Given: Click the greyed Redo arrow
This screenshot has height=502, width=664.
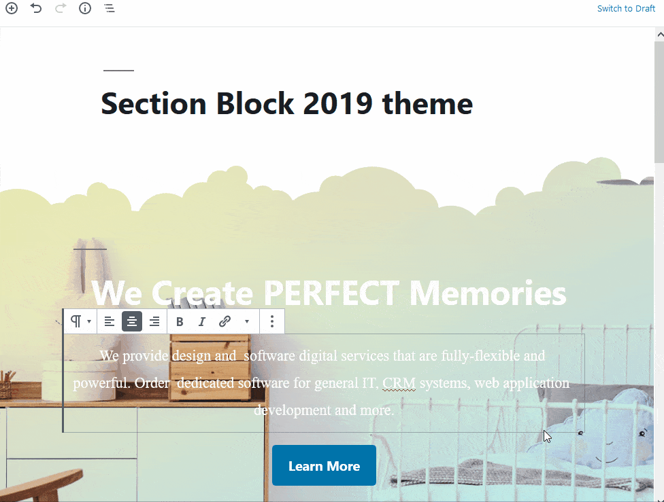Looking at the screenshot, I should pyautogui.click(x=61, y=8).
